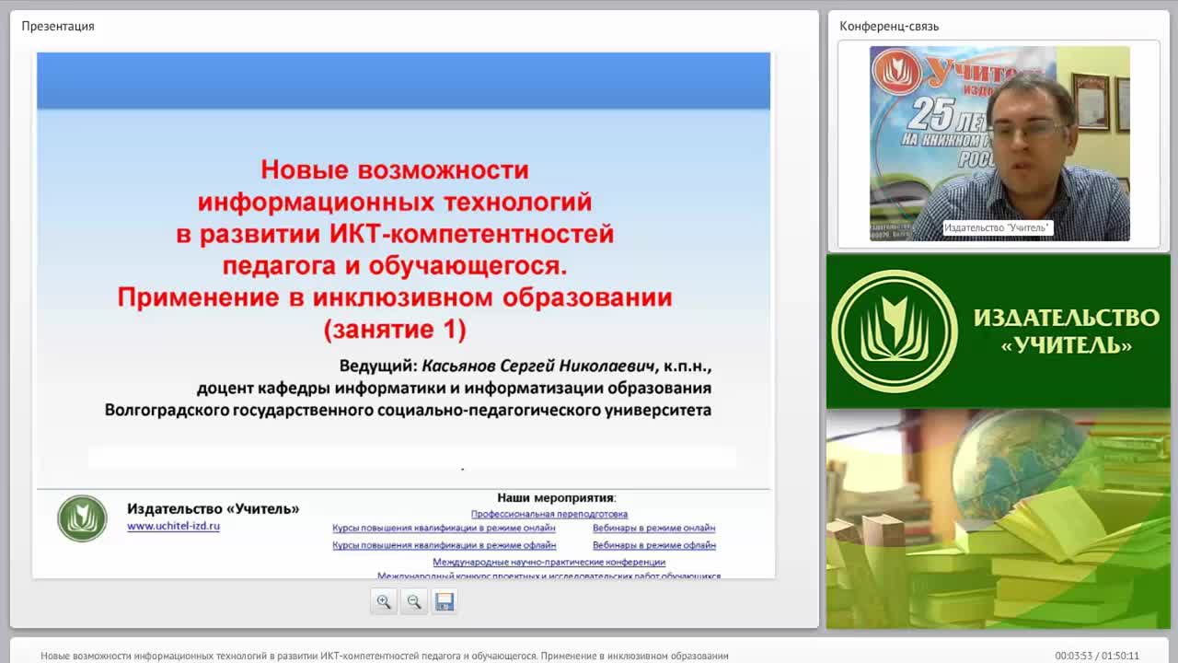Open Вебинары в режиме офлайн link
Screen dimensions: 1178x663
654,545
